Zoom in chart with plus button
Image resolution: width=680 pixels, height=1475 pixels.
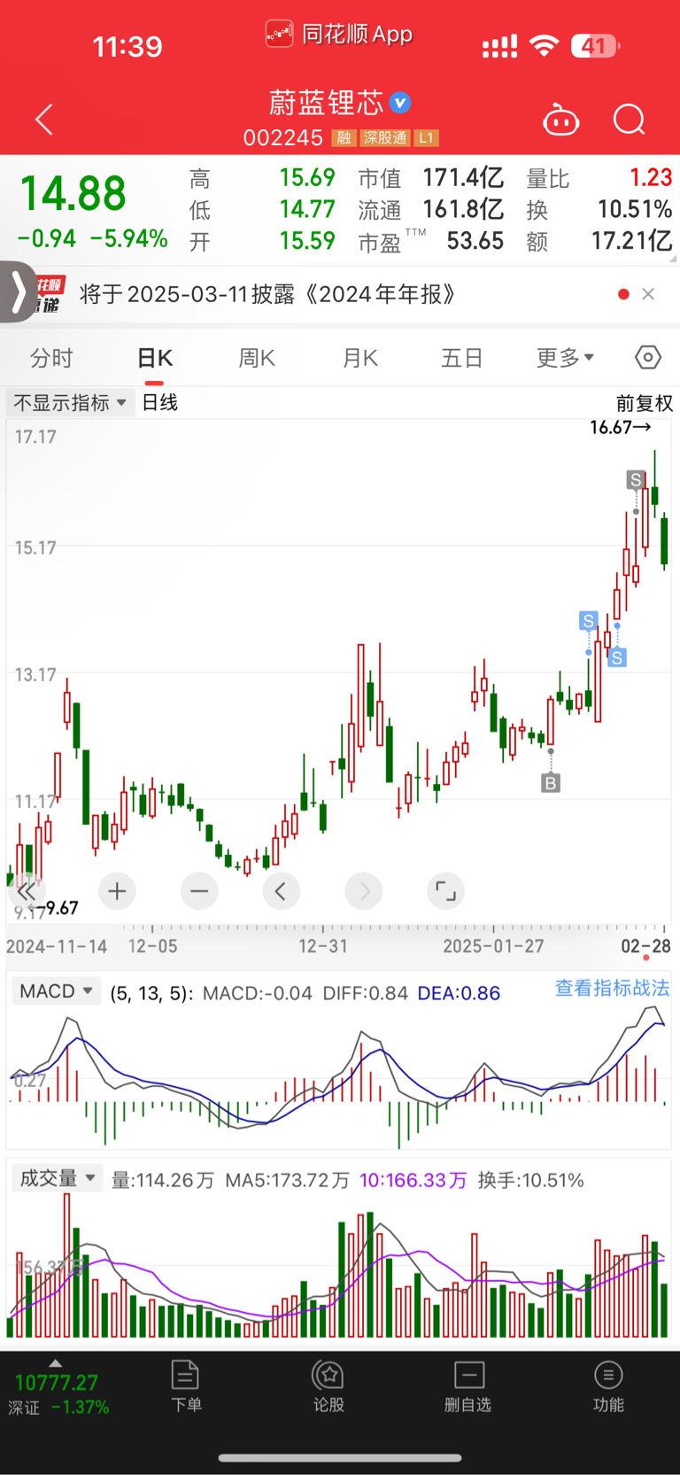(117, 891)
